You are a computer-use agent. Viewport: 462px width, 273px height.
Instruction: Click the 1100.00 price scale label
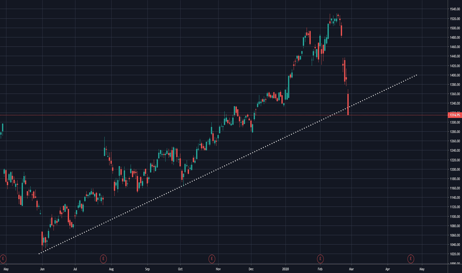click(455, 216)
